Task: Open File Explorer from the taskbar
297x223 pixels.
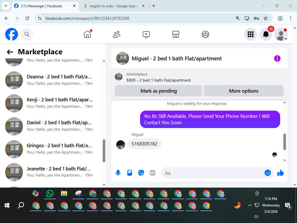Action: (x=64, y=194)
